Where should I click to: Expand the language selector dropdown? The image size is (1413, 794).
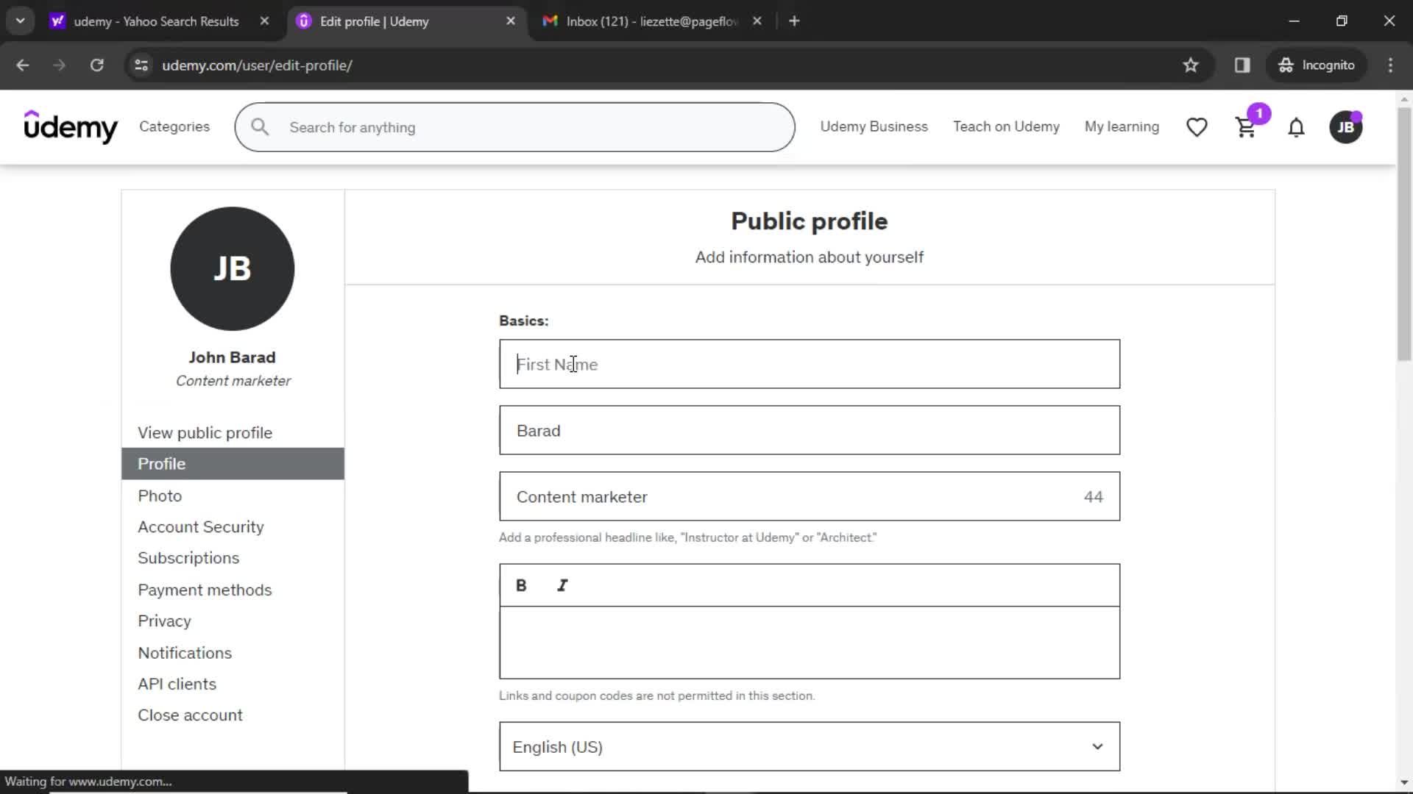click(x=810, y=746)
